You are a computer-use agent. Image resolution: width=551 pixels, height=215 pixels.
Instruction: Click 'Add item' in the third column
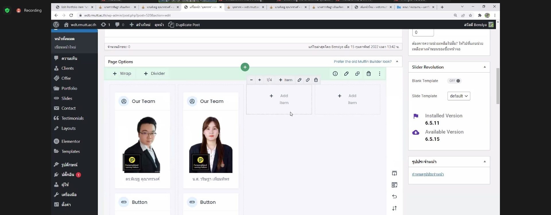pos(279,99)
